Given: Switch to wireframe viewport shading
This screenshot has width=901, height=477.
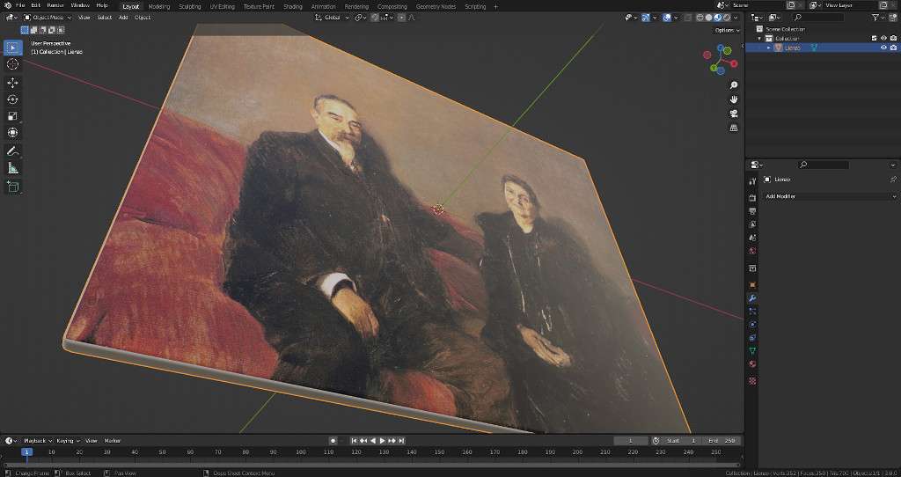Looking at the screenshot, I should tap(700, 18).
